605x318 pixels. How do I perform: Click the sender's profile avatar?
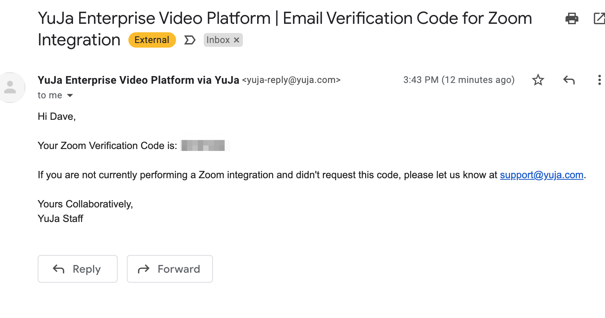[10, 88]
